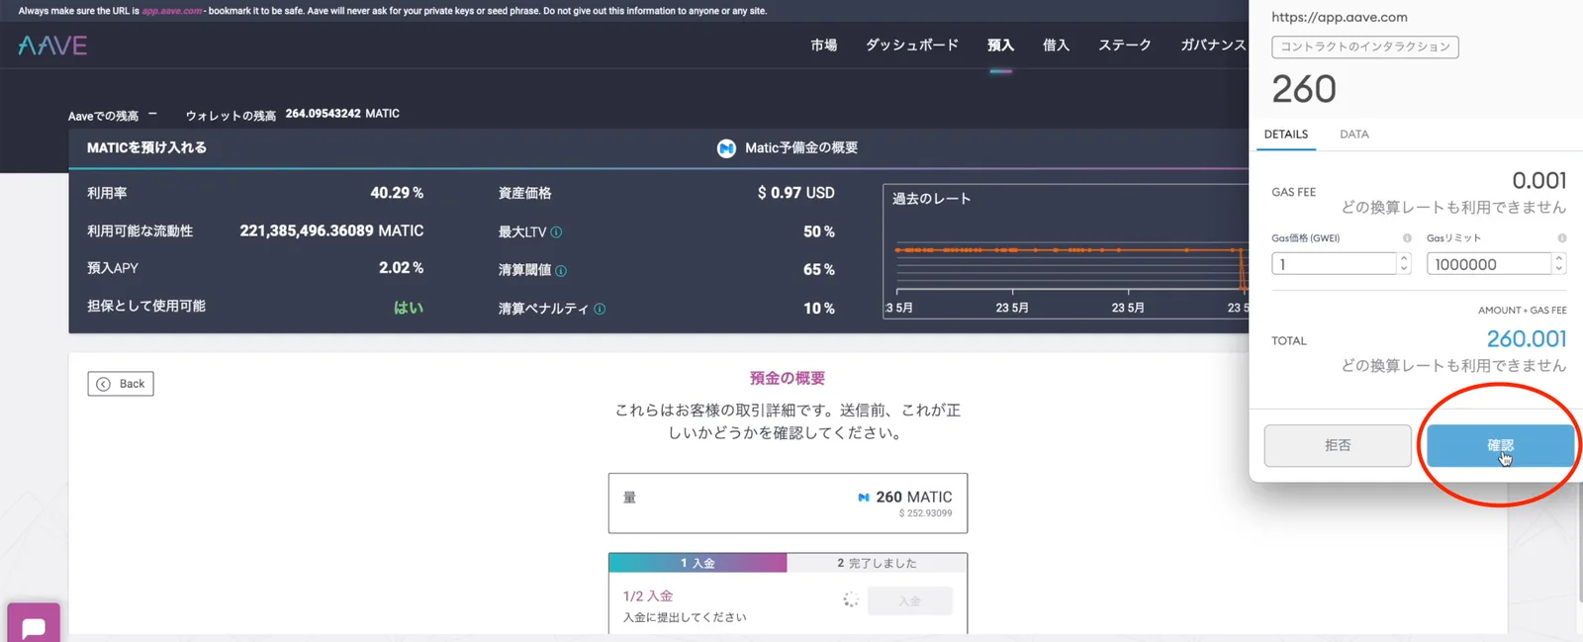The height and width of the screenshot is (642, 1583).
Task: Click the https://app.aave.com URL in popup
Action: (1340, 18)
